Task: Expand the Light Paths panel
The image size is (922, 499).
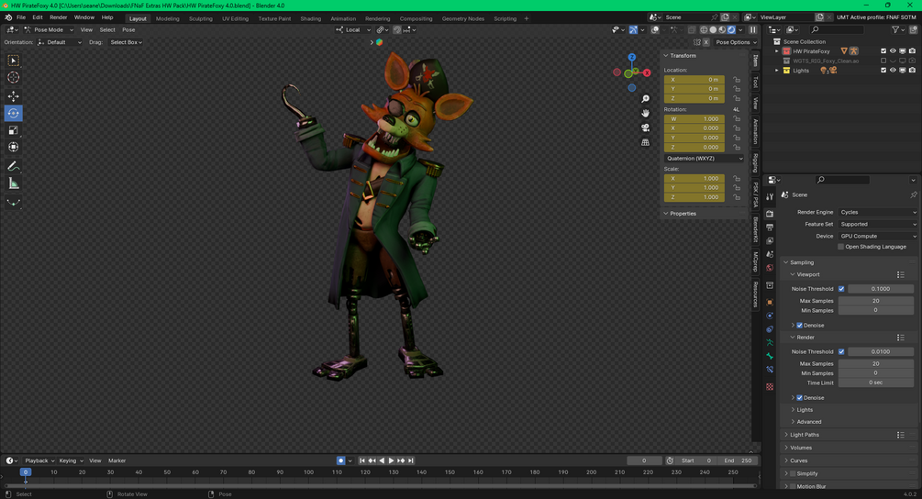Action: tap(805, 435)
